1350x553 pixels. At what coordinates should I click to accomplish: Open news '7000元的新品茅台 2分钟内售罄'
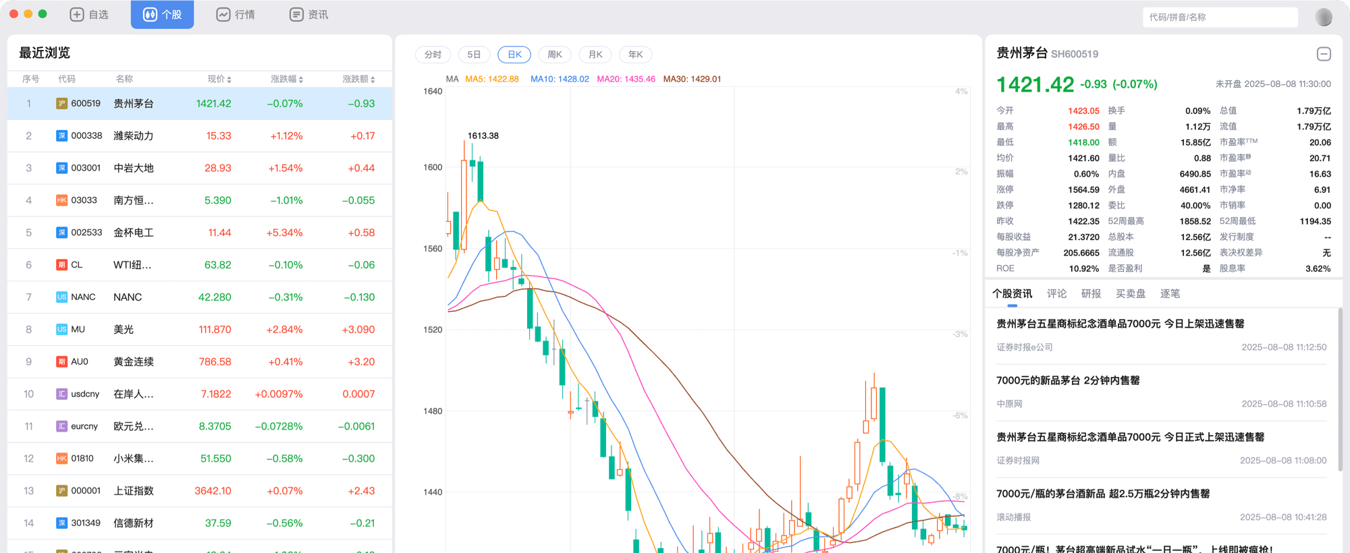point(1068,380)
